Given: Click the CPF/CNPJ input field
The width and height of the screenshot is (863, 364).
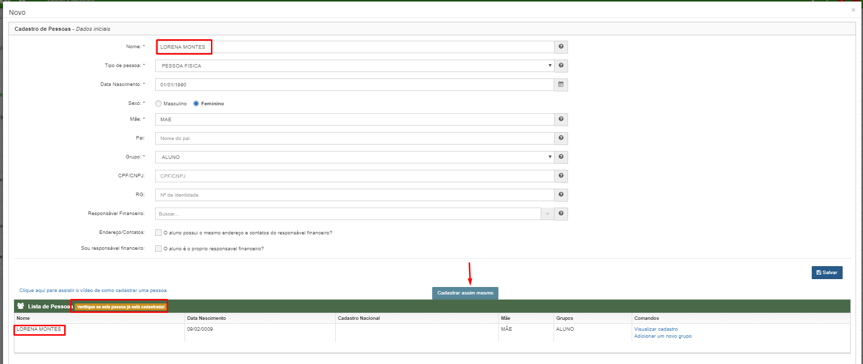Looking at the screenshot, I should (355, 176).
